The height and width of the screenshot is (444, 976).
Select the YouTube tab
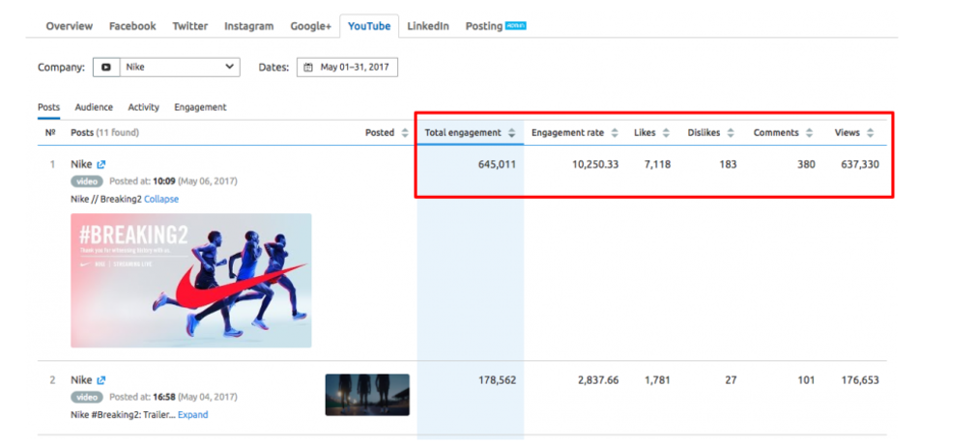(369, 26)
